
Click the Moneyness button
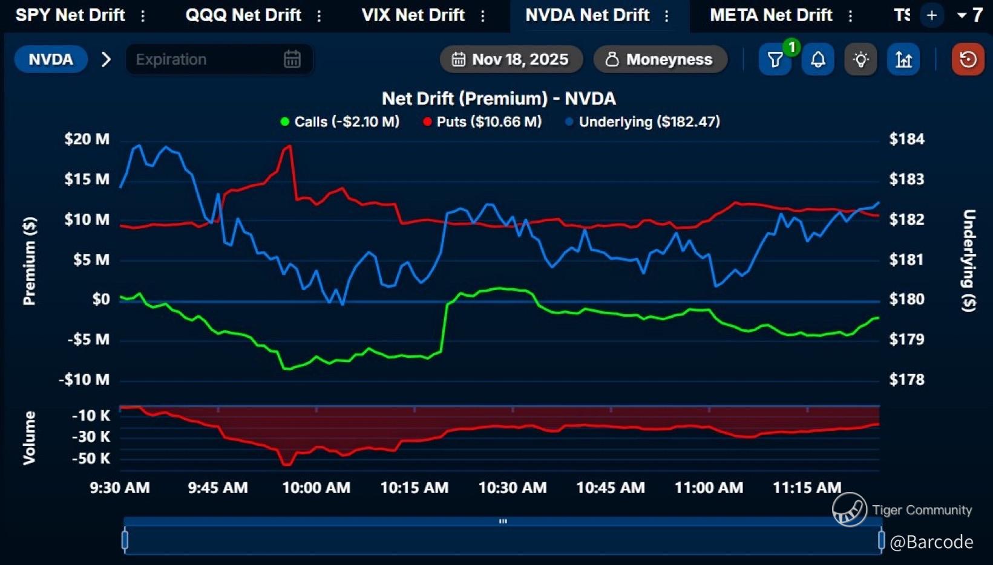[661, 59]
